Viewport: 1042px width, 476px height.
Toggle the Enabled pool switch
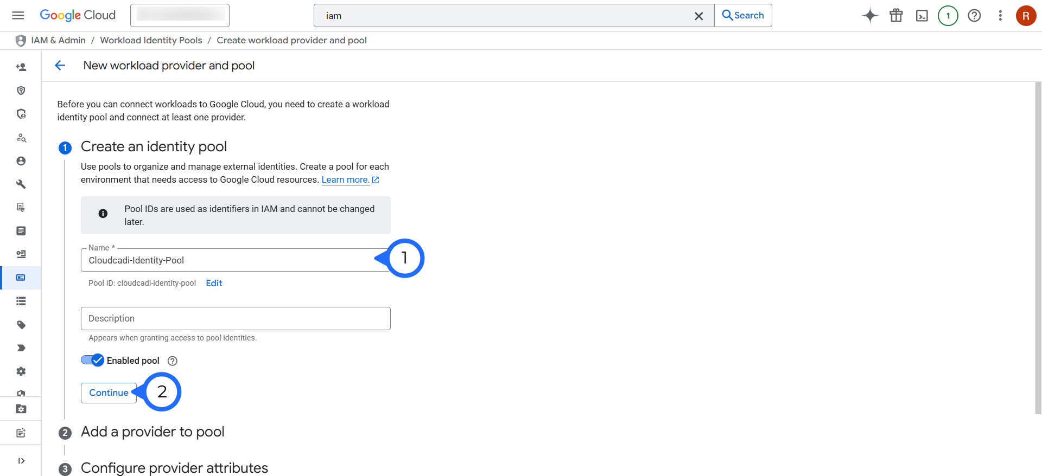point(92,360)
